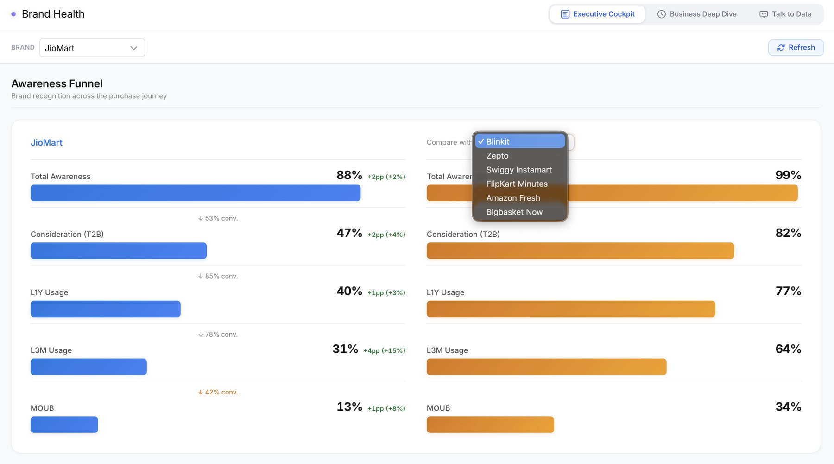Choose Amazon Fresh option
Screen dimensions: 834x464
tap(520, 198)
